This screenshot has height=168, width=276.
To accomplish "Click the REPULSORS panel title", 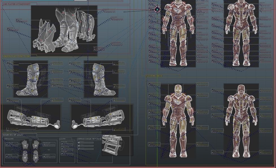I will (x=9, y=139).
